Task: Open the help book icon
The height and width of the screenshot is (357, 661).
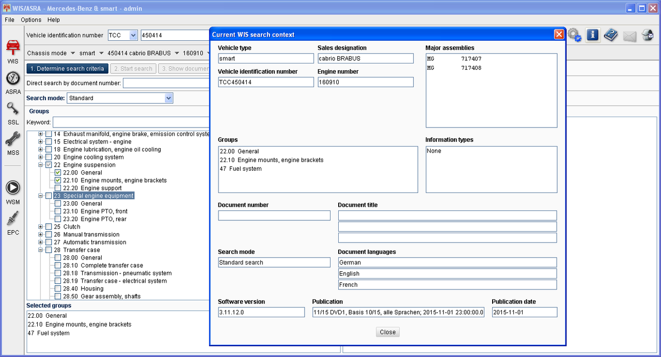Action: (x=611, y=35)
